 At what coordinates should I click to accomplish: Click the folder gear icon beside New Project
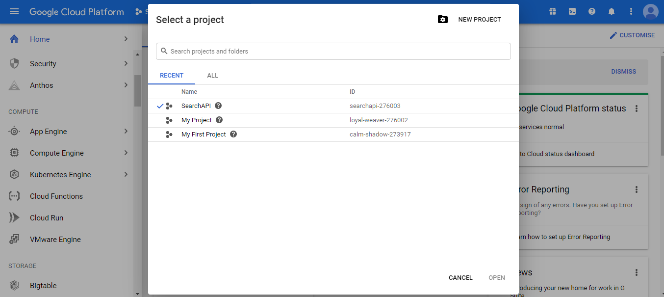443,20
